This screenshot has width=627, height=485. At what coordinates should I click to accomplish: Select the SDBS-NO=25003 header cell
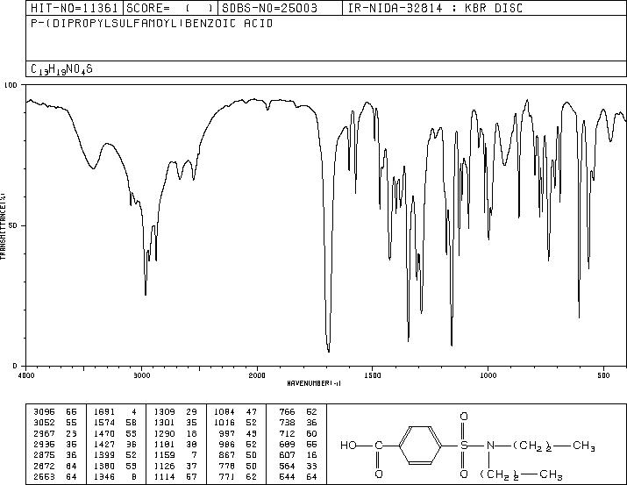tap(280, 8)
